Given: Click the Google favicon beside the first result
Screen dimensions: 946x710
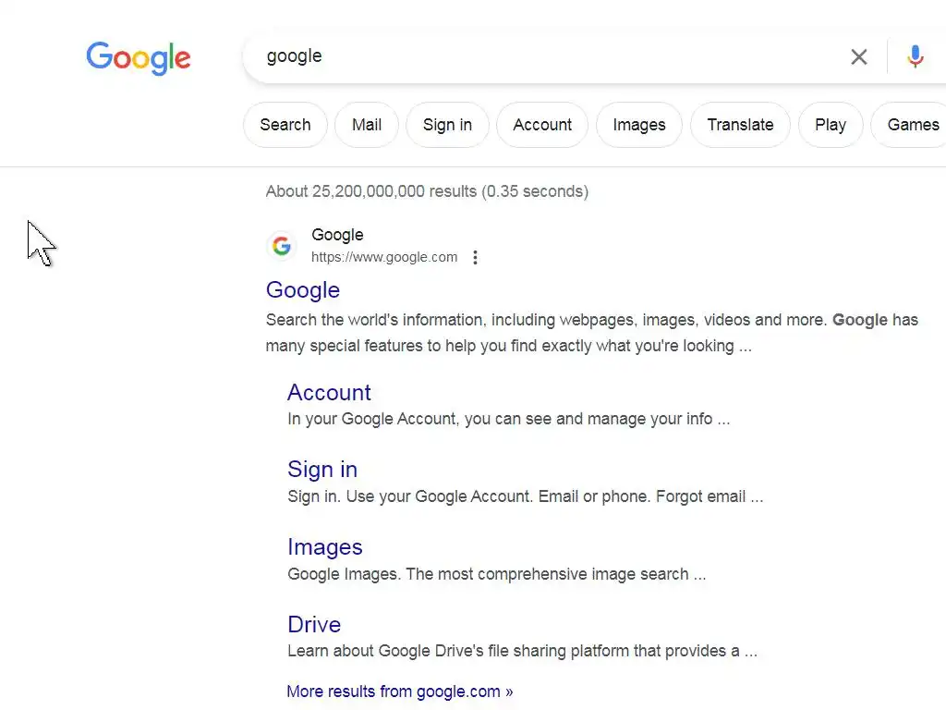Looking at the screenshot, I should click(281, 246).
